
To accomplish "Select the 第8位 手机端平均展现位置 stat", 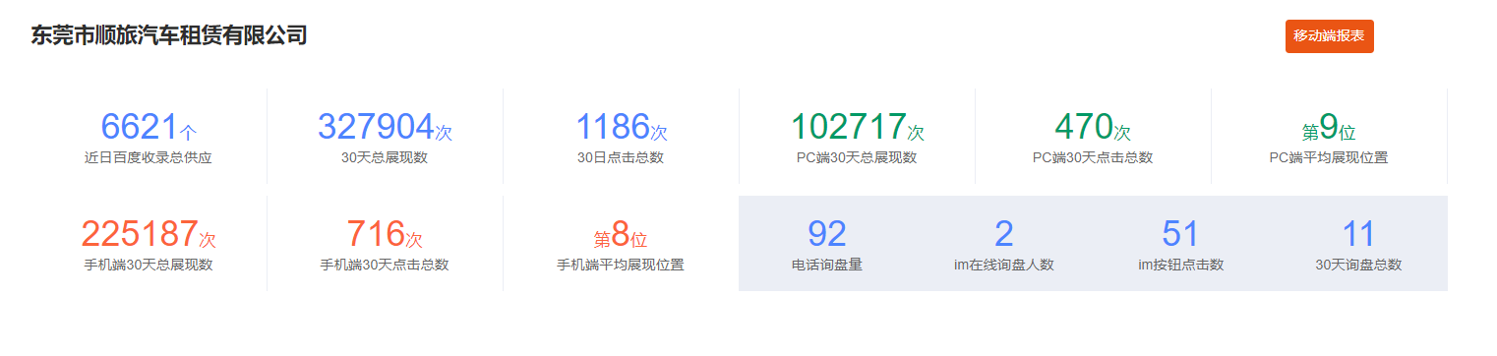I will (x=621, y=243).
